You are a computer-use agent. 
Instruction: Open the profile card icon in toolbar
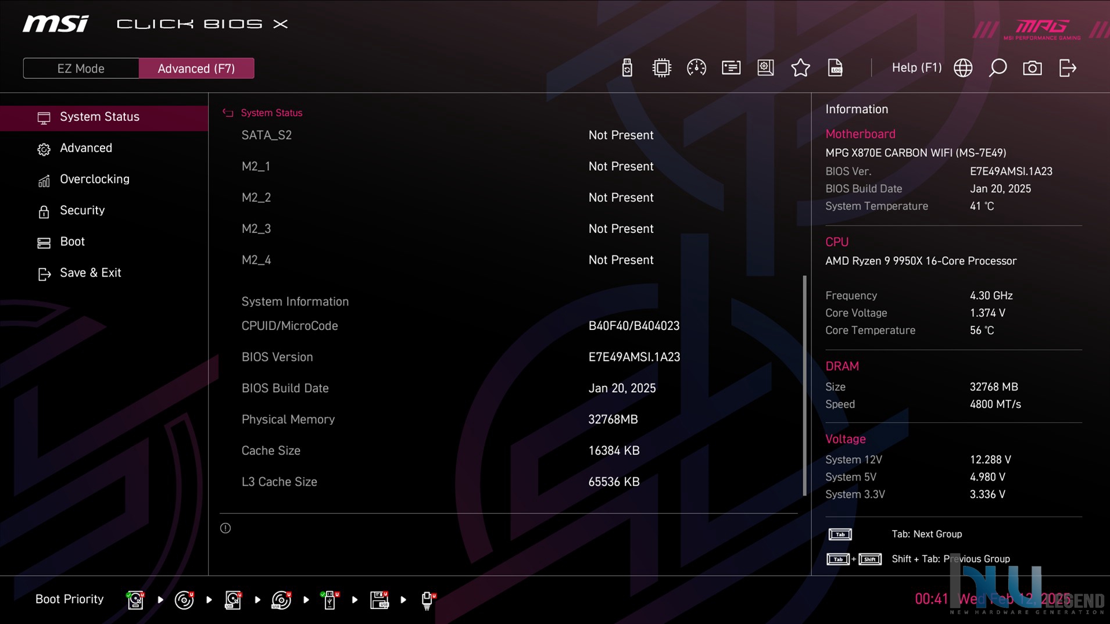(x=731, y=68)
